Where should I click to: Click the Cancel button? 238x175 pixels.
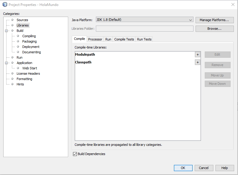tap(204, 168)
